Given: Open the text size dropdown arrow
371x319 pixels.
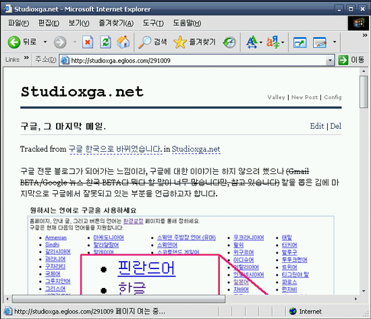Looking at the screenshot, I should coord(261,42).
